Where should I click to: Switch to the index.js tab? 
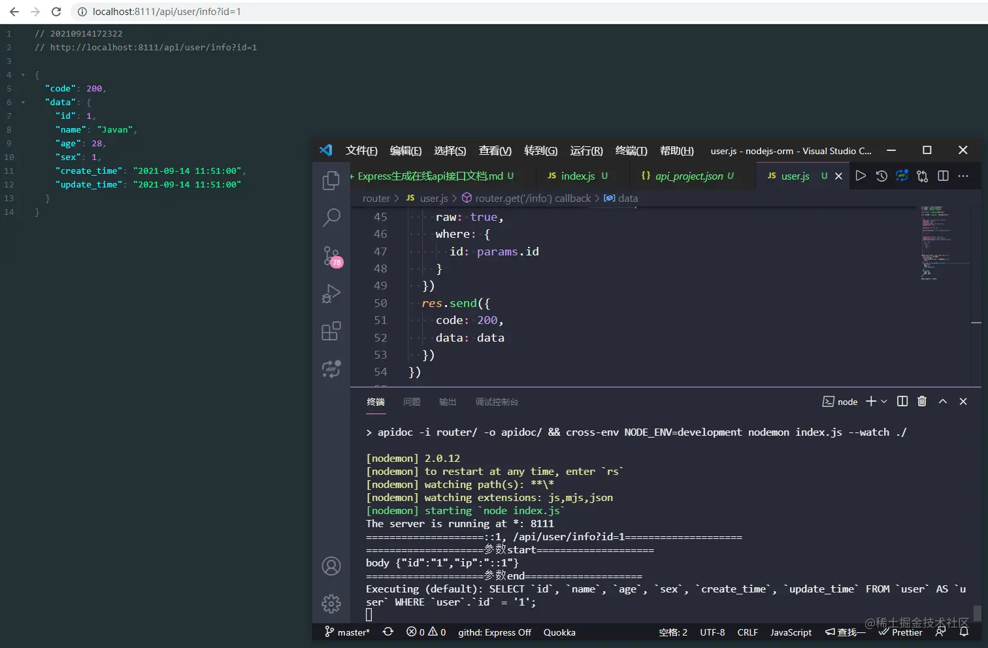(578, 175)
